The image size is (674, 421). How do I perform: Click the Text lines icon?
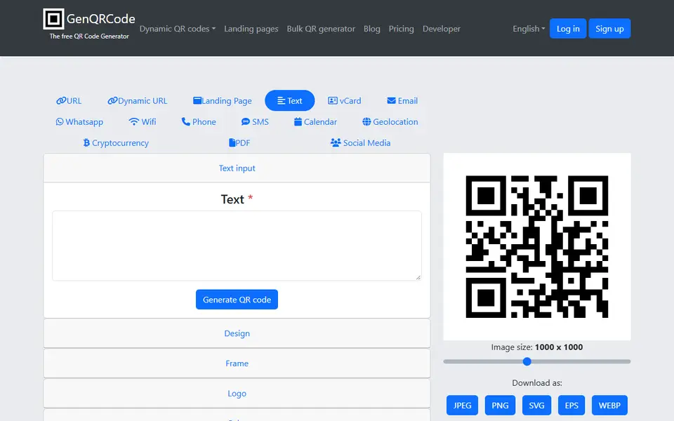282,101
